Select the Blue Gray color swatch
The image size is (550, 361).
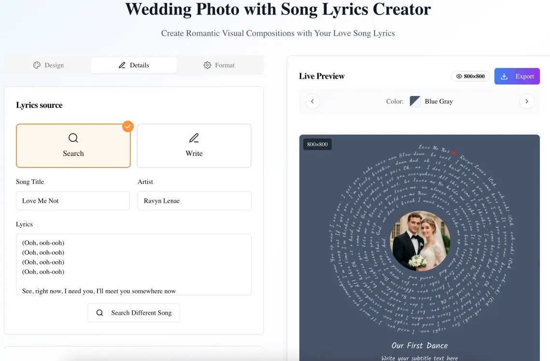pos(414,101)
